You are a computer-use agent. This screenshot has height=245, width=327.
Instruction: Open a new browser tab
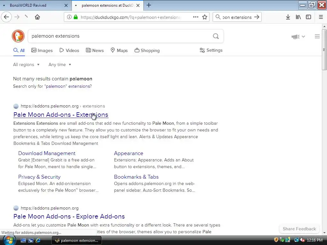pos(149,5)
